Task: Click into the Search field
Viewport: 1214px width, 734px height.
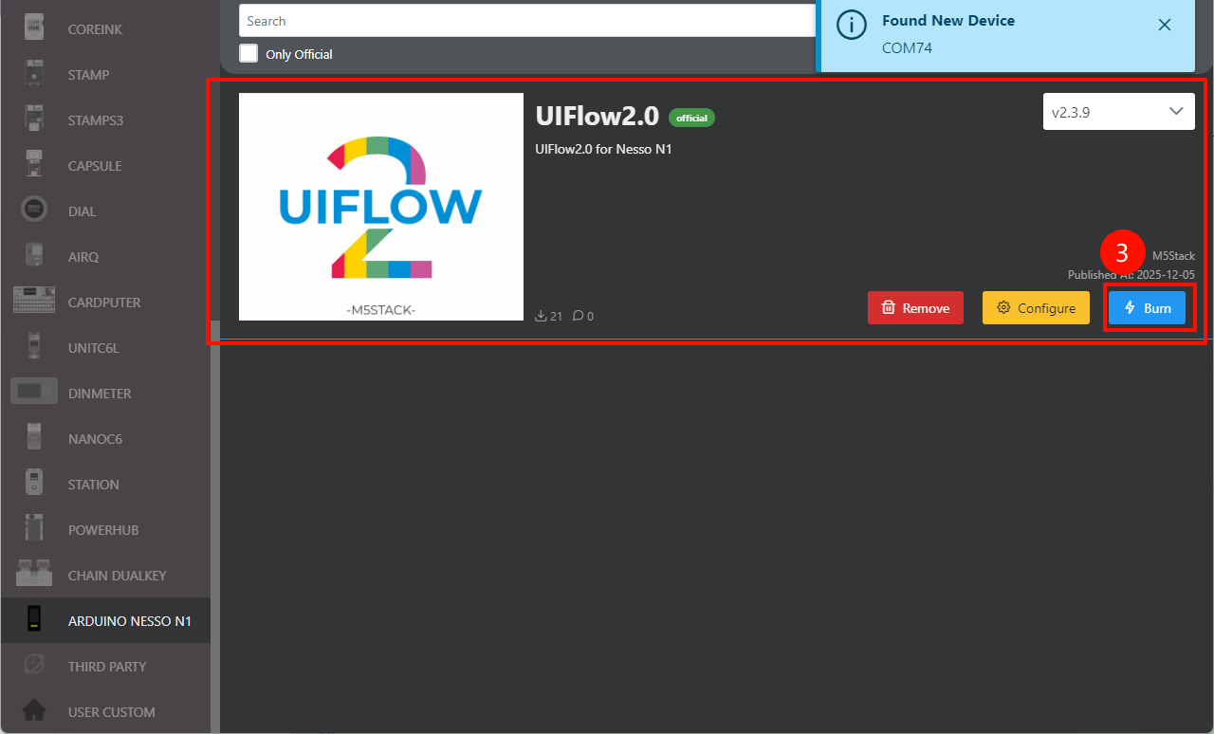Action: click(526, 21)
